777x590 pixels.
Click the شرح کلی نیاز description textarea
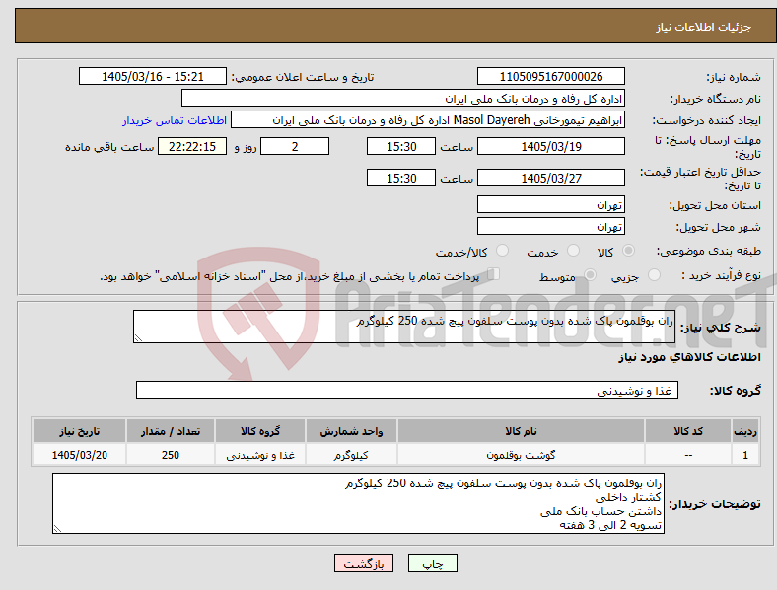[x=404, y=327]
